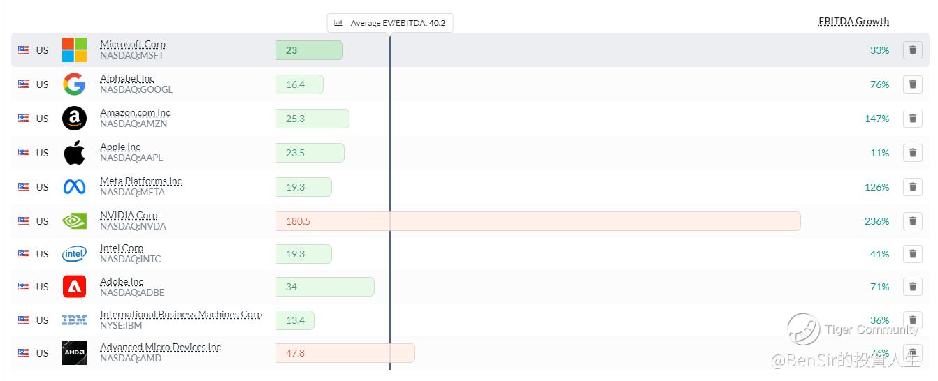Click the 33% EBITDA growth value
This screenshot has width=938, height=381.
click(880, 50)
